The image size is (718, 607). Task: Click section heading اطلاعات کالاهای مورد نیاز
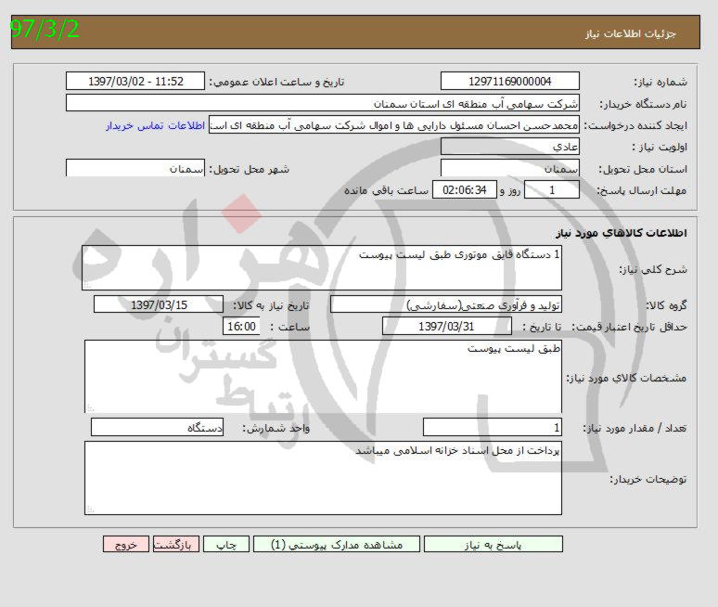click(x=622, y=233)
